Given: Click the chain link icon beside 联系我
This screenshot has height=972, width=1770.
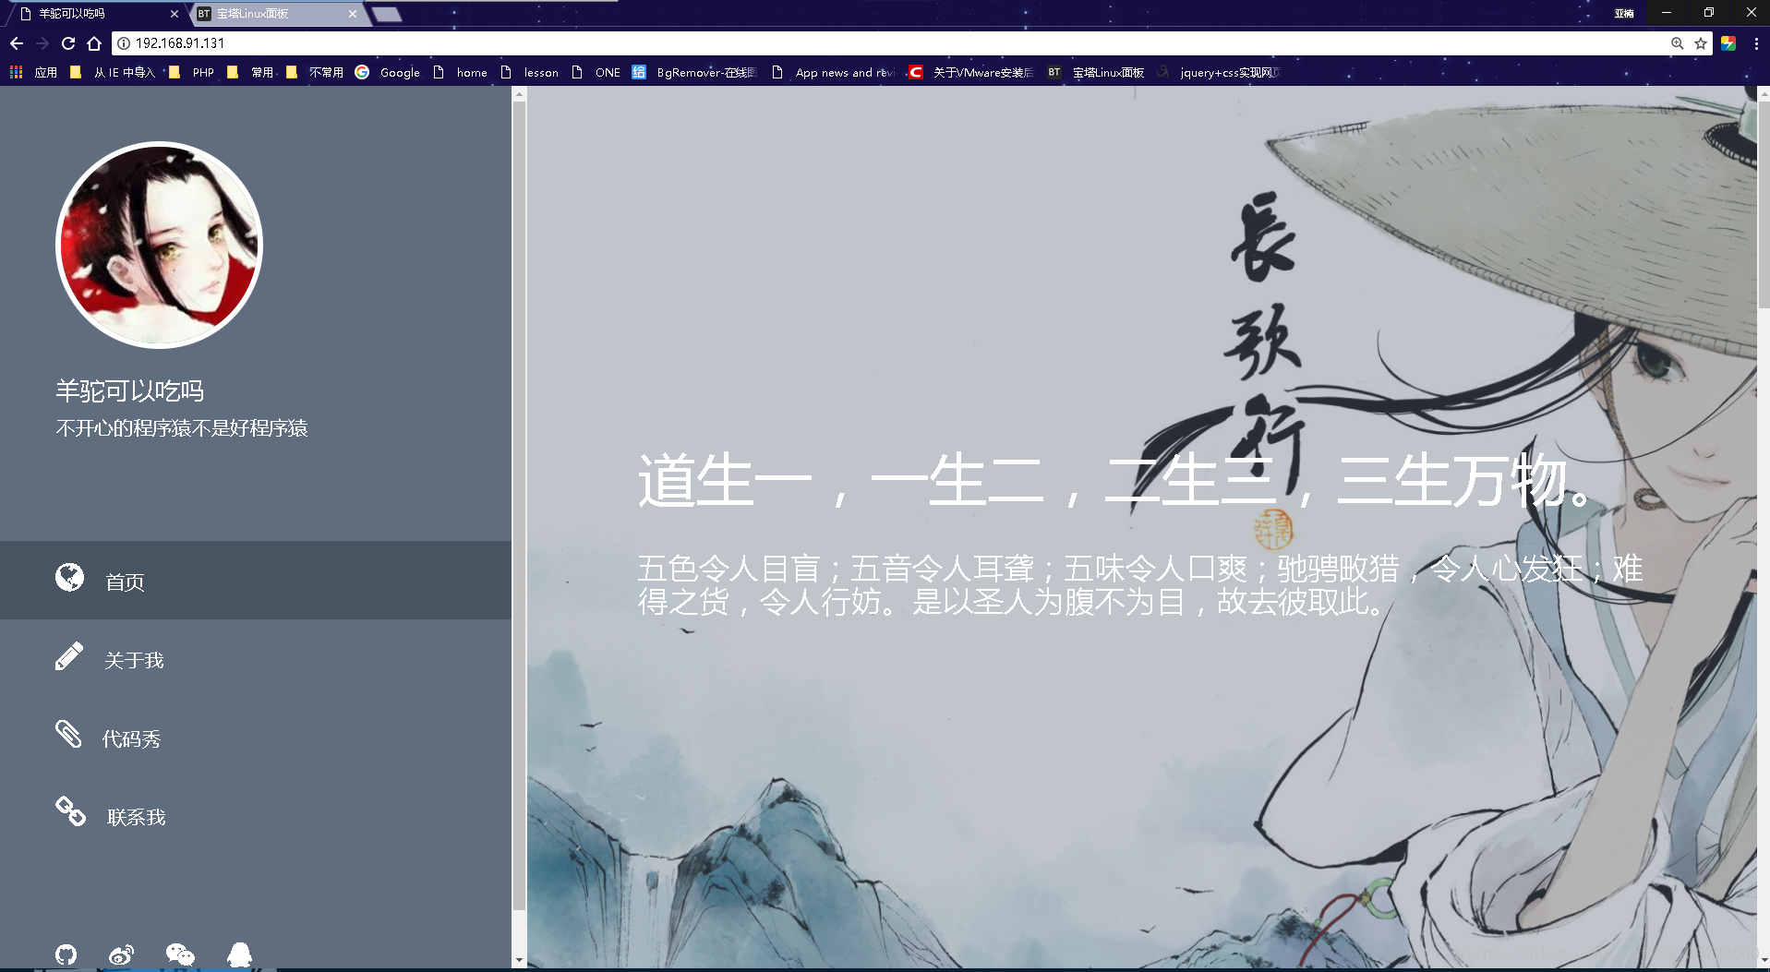Looking at the screenshot, I should coord(70,811).
